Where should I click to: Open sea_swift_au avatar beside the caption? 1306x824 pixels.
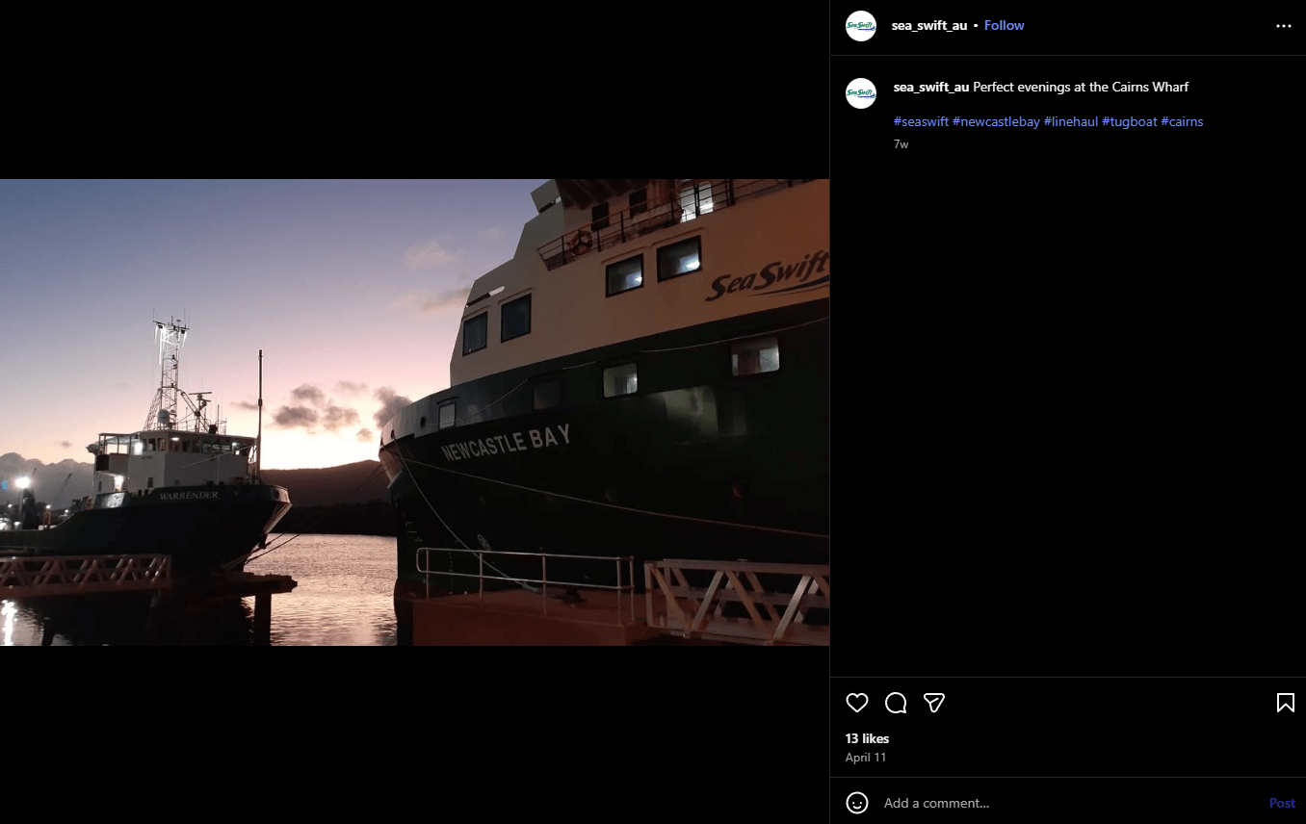tap(861, 93)
